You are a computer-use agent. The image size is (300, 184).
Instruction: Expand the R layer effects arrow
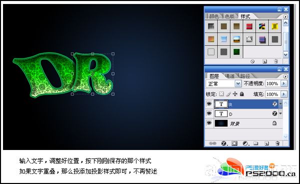[x=280, y=104]
